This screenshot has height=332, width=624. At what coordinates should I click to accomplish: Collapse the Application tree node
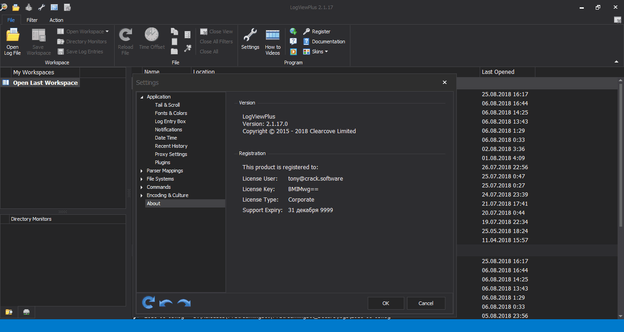coord(142,97)
